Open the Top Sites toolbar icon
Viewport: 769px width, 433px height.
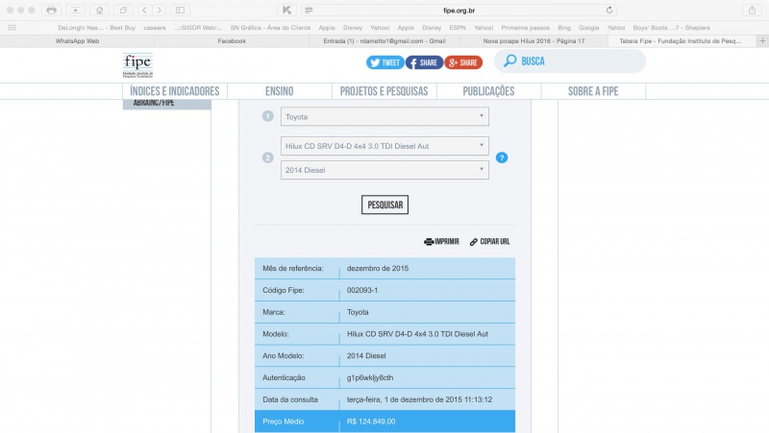[x=75, y=10]
